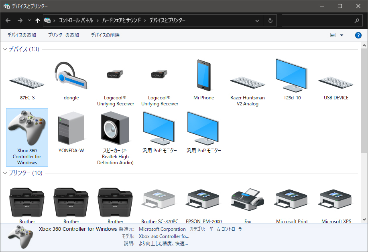
Task: Select the EPSON PM-2000 printer
Action: click(204, 205)
